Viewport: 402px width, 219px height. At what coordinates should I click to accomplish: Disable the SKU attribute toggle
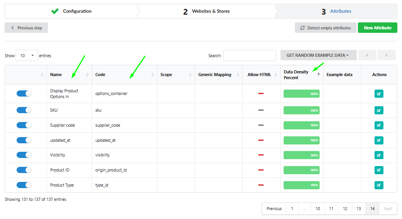pos(24,110)
